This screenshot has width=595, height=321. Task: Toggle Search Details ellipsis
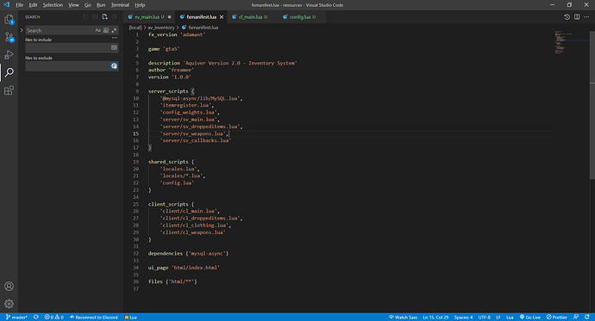coord(115,38)
